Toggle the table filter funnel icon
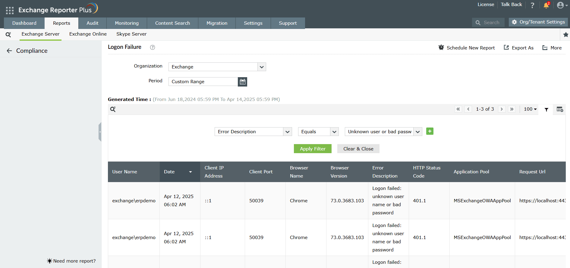 pyautogui.click(x=546, y=109)
